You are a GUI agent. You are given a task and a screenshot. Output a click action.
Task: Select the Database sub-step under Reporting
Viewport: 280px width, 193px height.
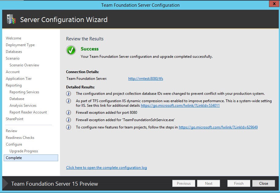[x=17, y=99]
